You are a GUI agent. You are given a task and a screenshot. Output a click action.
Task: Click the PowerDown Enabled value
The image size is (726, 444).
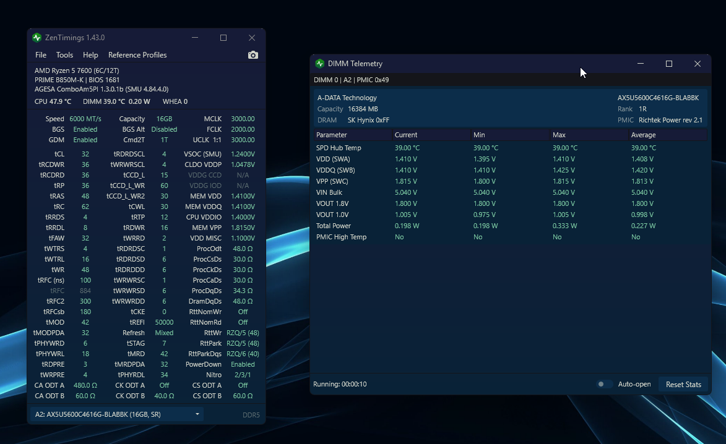click(x=243, y=364)
